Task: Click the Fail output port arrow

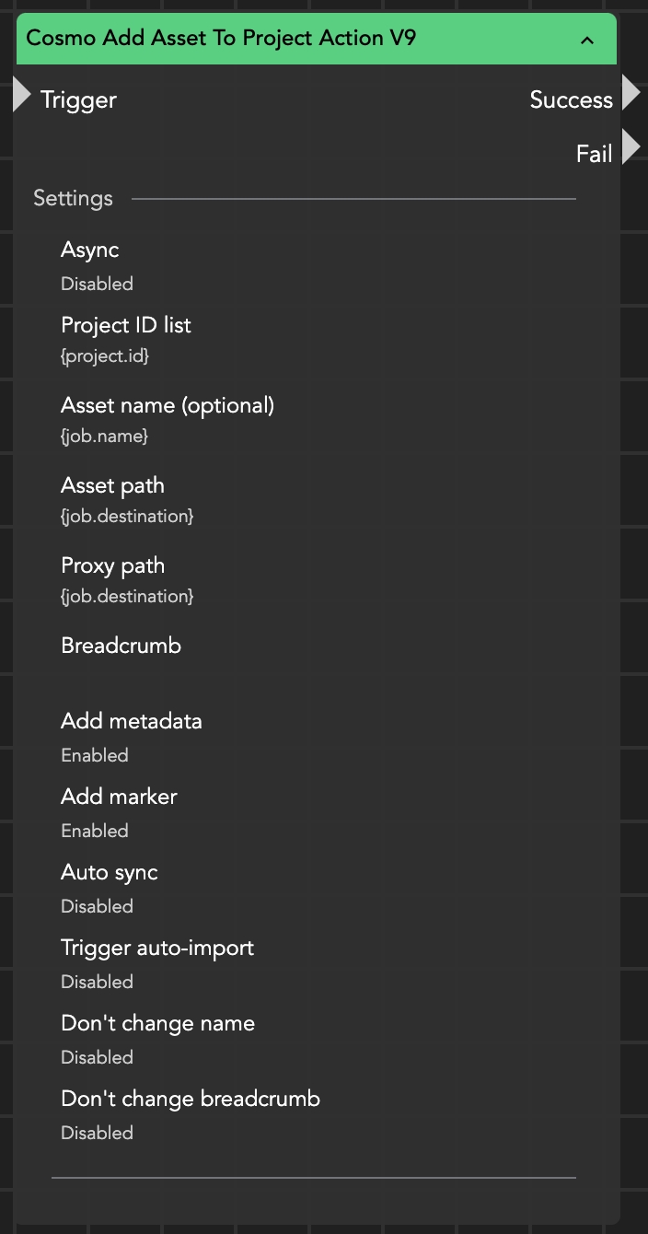Action: [x=631, y=146]
